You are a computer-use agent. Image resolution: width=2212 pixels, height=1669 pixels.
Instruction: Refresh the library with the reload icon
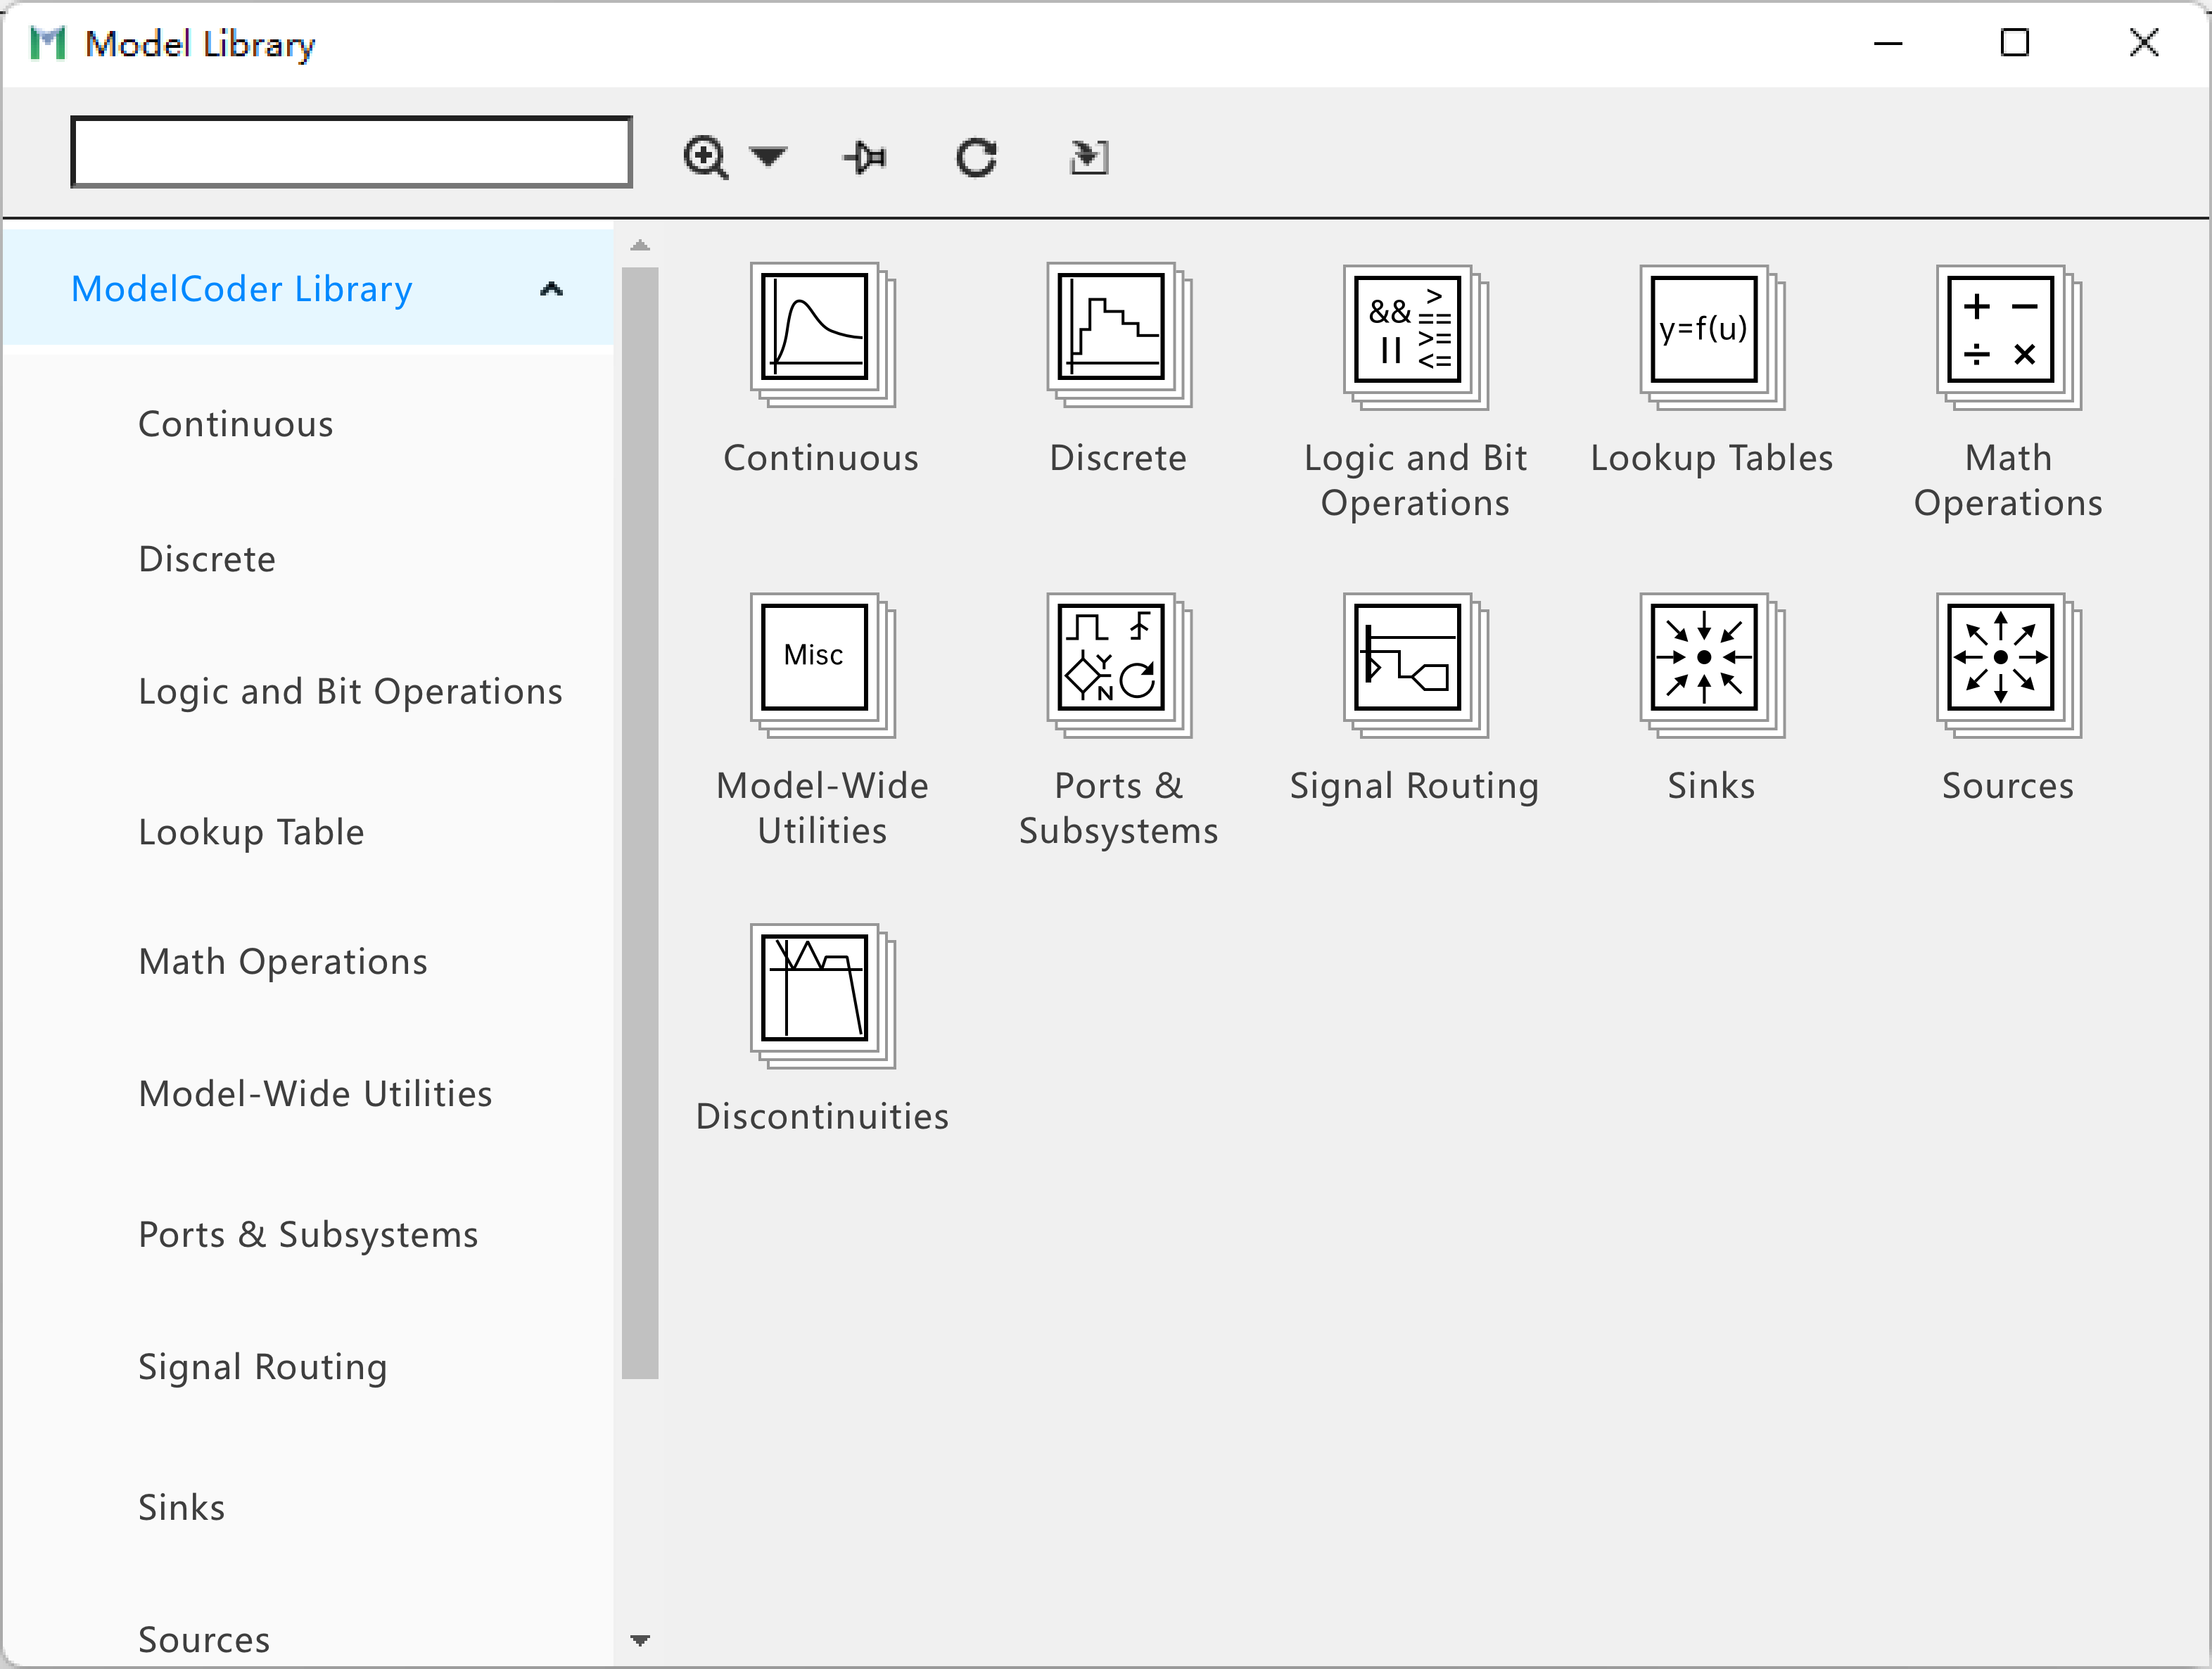point(976,158)
